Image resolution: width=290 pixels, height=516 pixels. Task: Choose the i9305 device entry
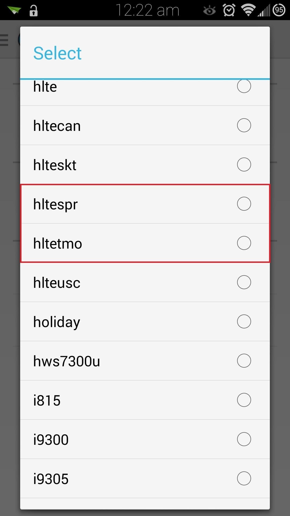pos(145,479)
